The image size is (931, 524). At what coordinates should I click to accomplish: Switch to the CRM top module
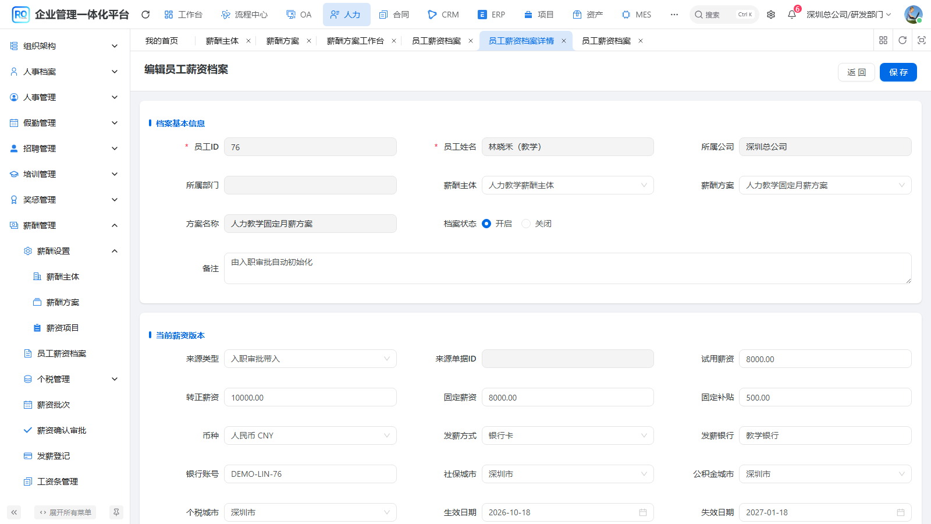443,15
